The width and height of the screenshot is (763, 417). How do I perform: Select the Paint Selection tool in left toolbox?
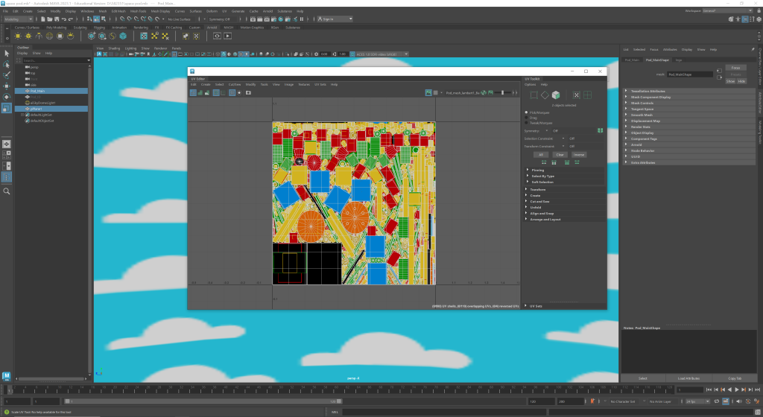[7, 75]
